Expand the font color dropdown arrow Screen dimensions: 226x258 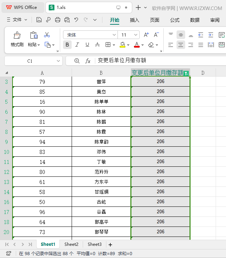tap(143, 45)
